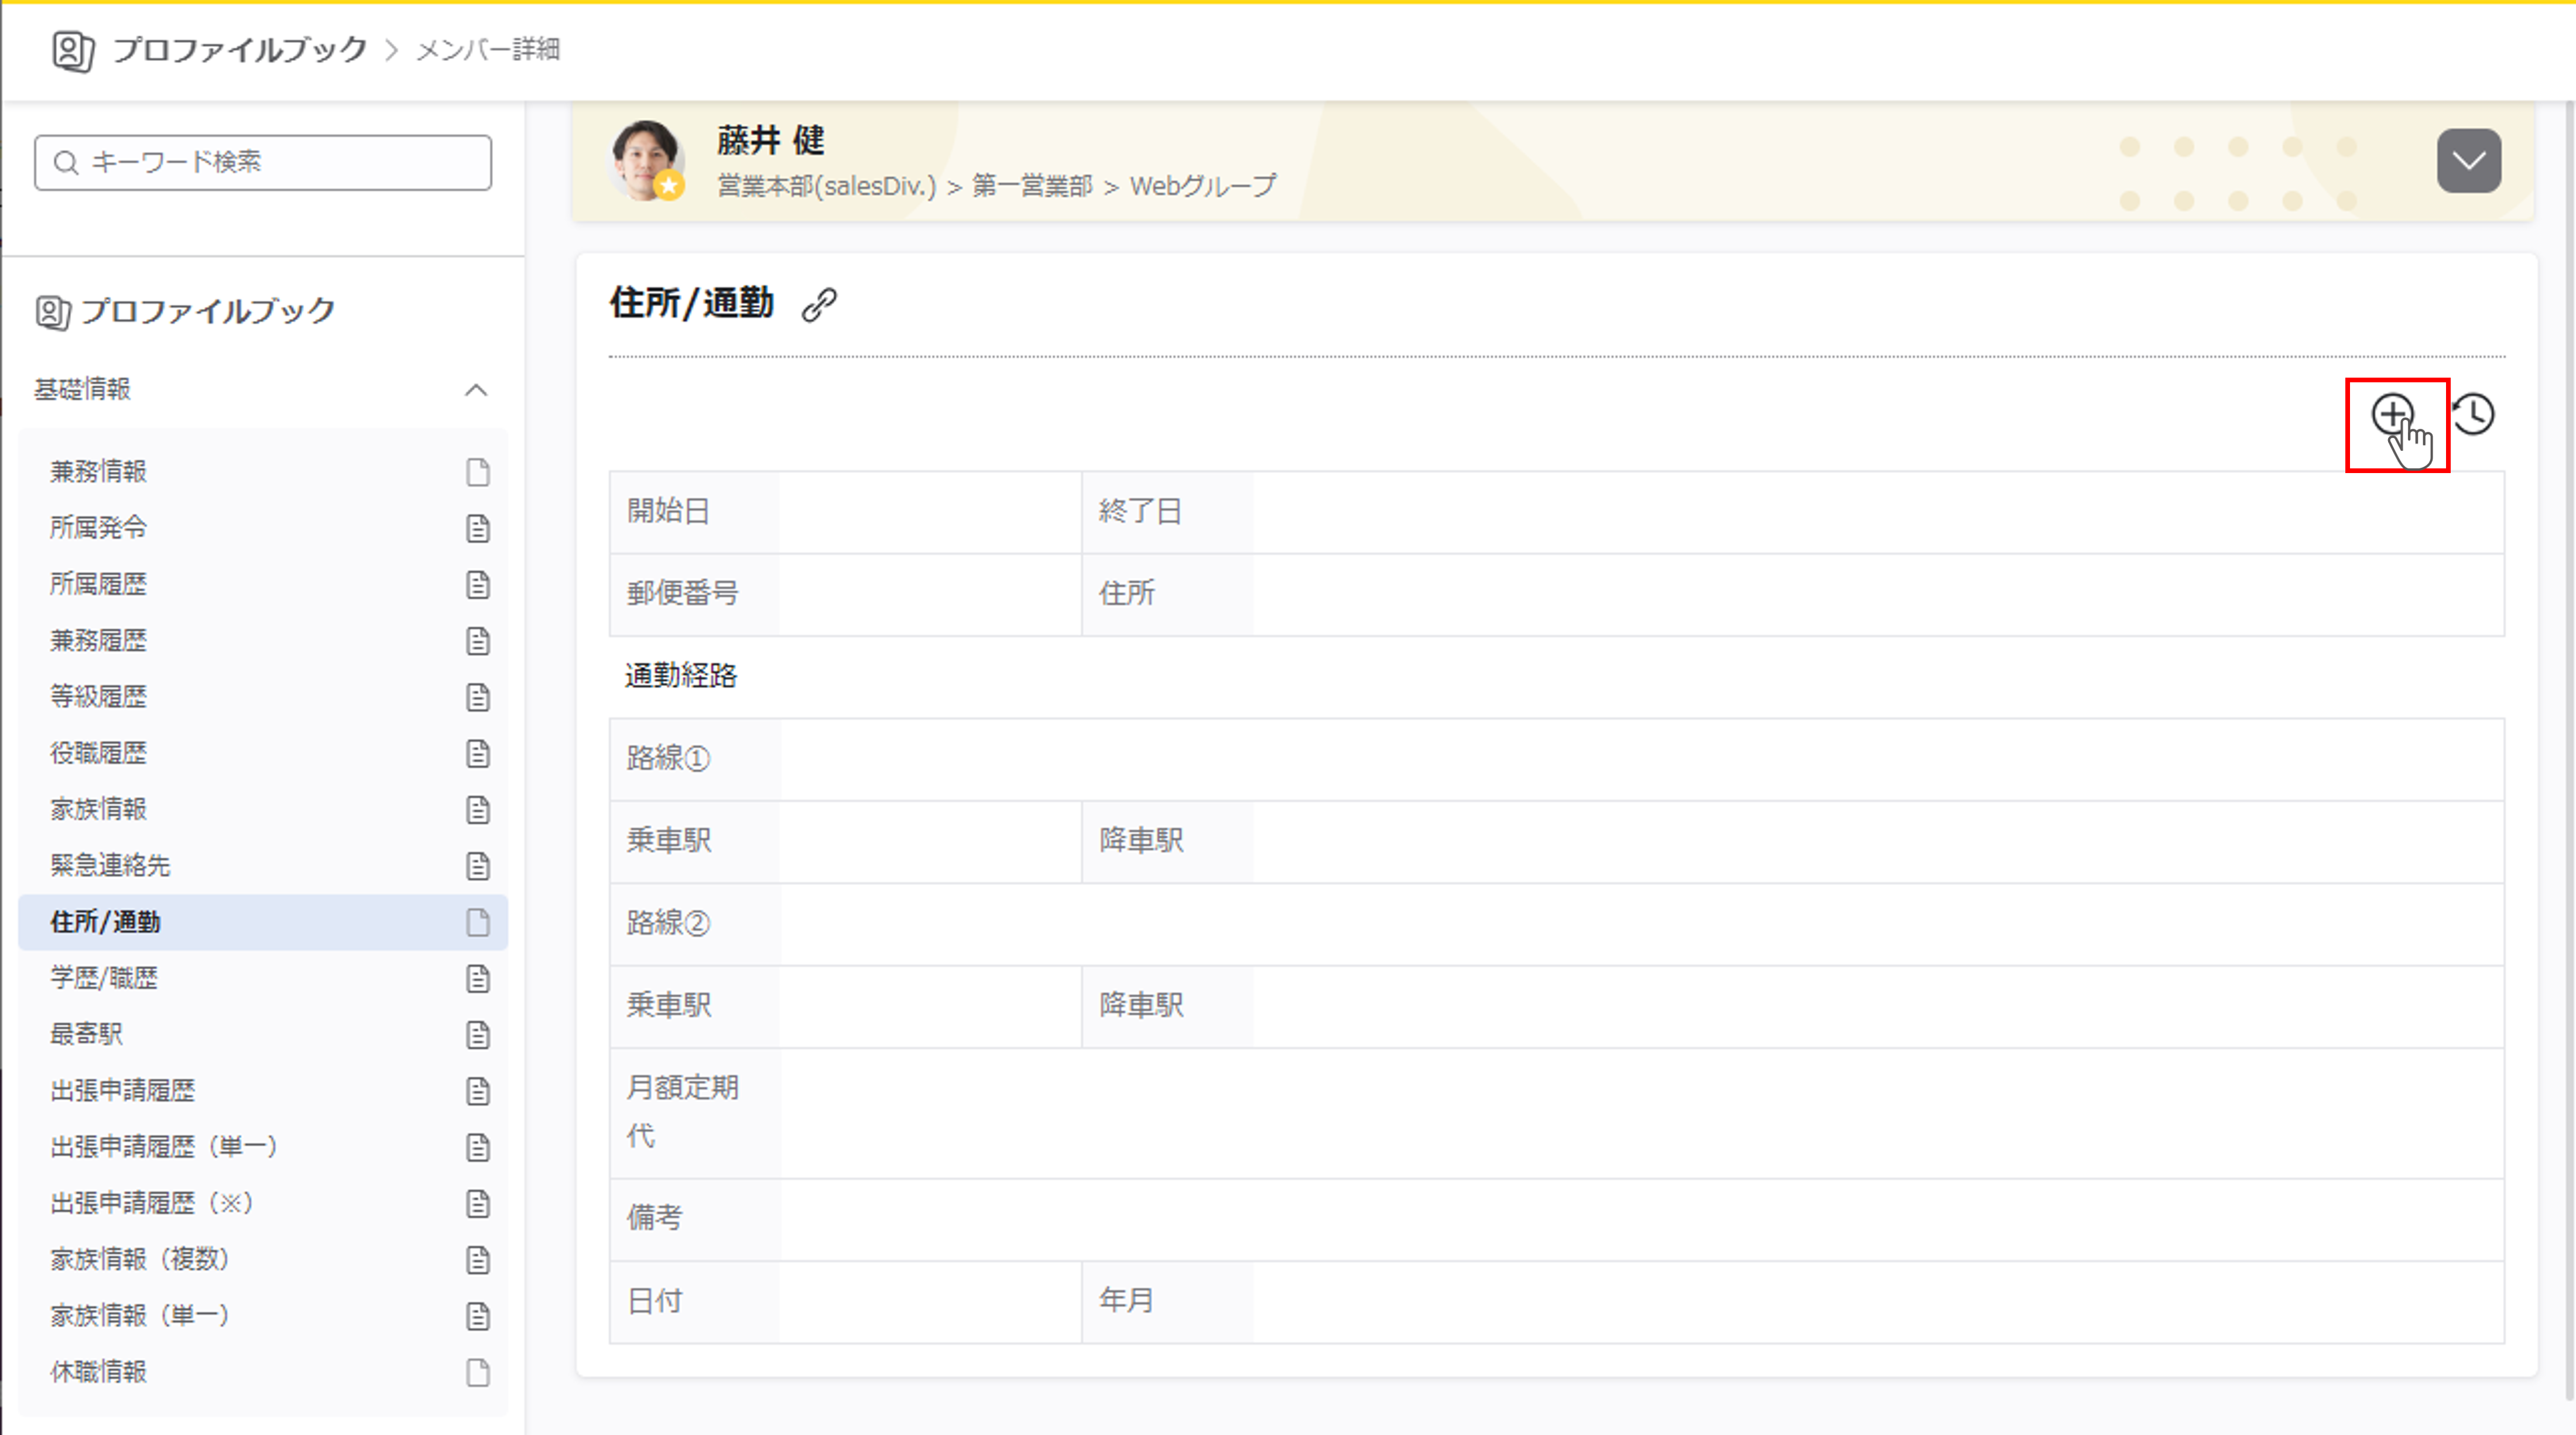Click the 月額定期代 field label
This screenshot has width=2576, height=1435.
tap(682, 1112)
